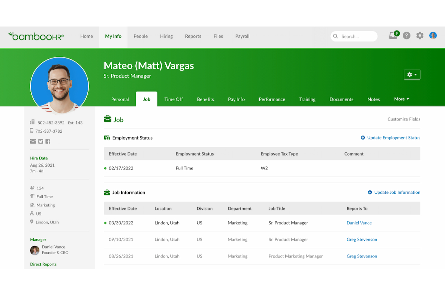Go to People in top navigation

click(x=141, y=36)
